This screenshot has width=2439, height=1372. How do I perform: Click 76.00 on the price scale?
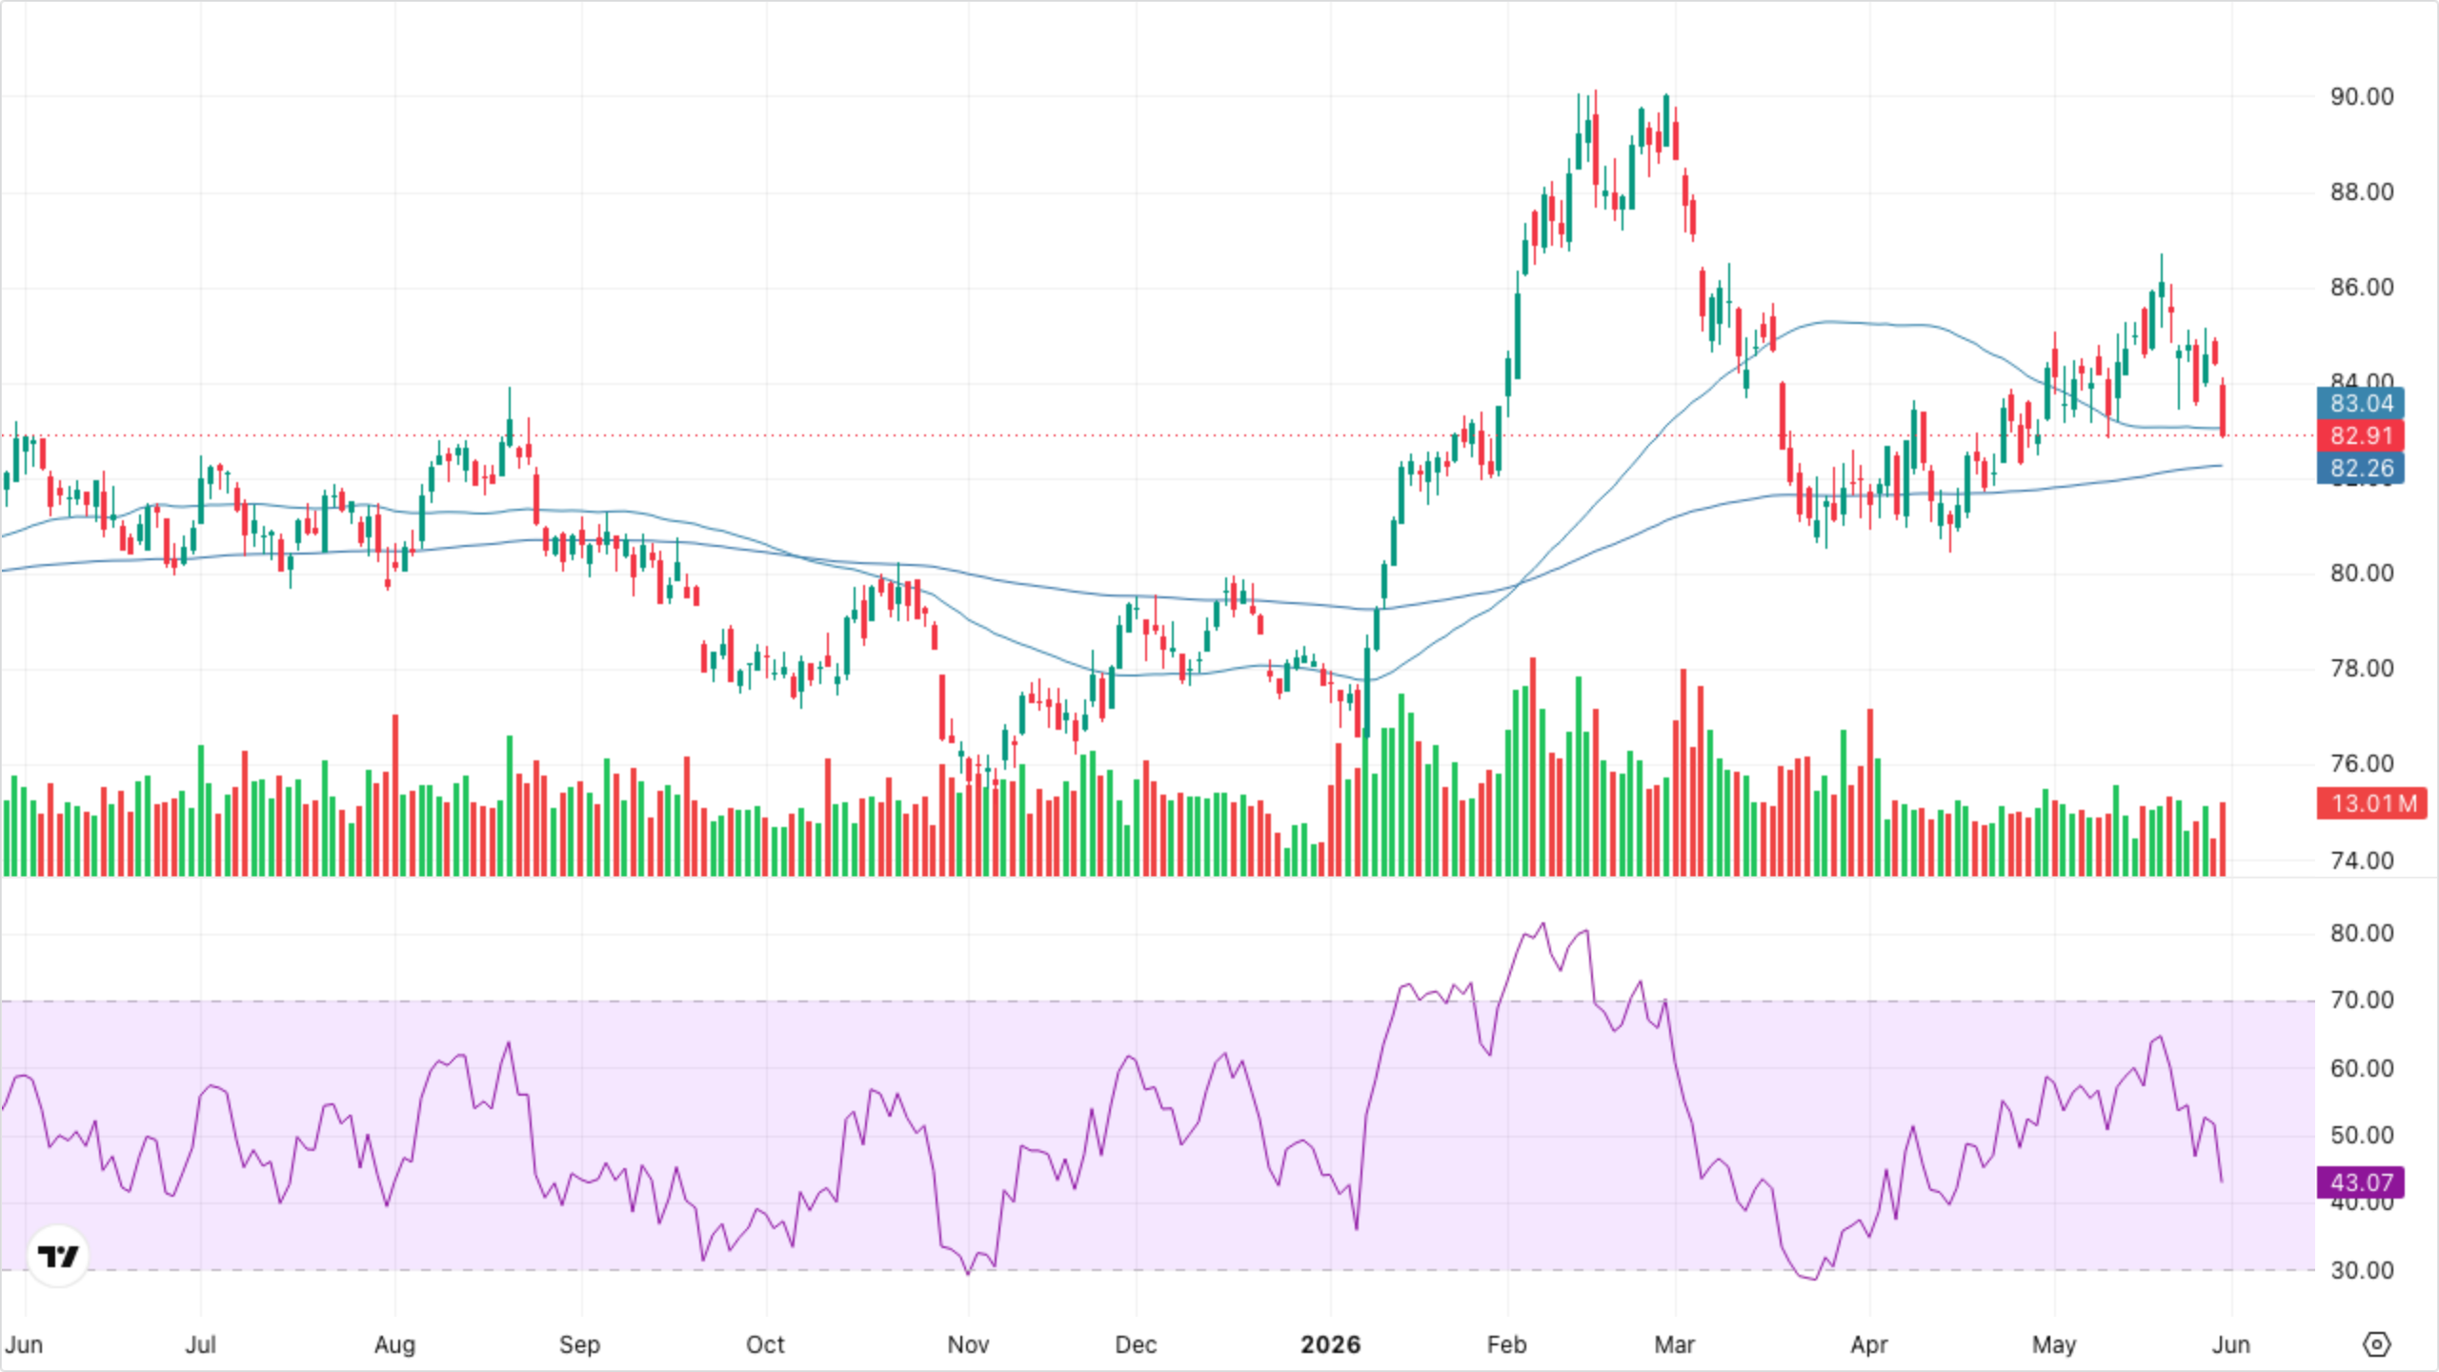(x=2362, y=763)
